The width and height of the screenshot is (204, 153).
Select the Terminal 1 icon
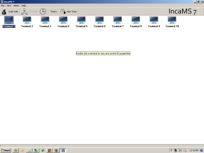(9, 20)
